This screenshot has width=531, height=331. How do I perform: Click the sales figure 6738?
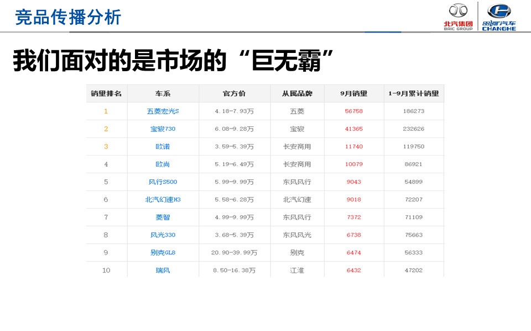coord(354,235)
